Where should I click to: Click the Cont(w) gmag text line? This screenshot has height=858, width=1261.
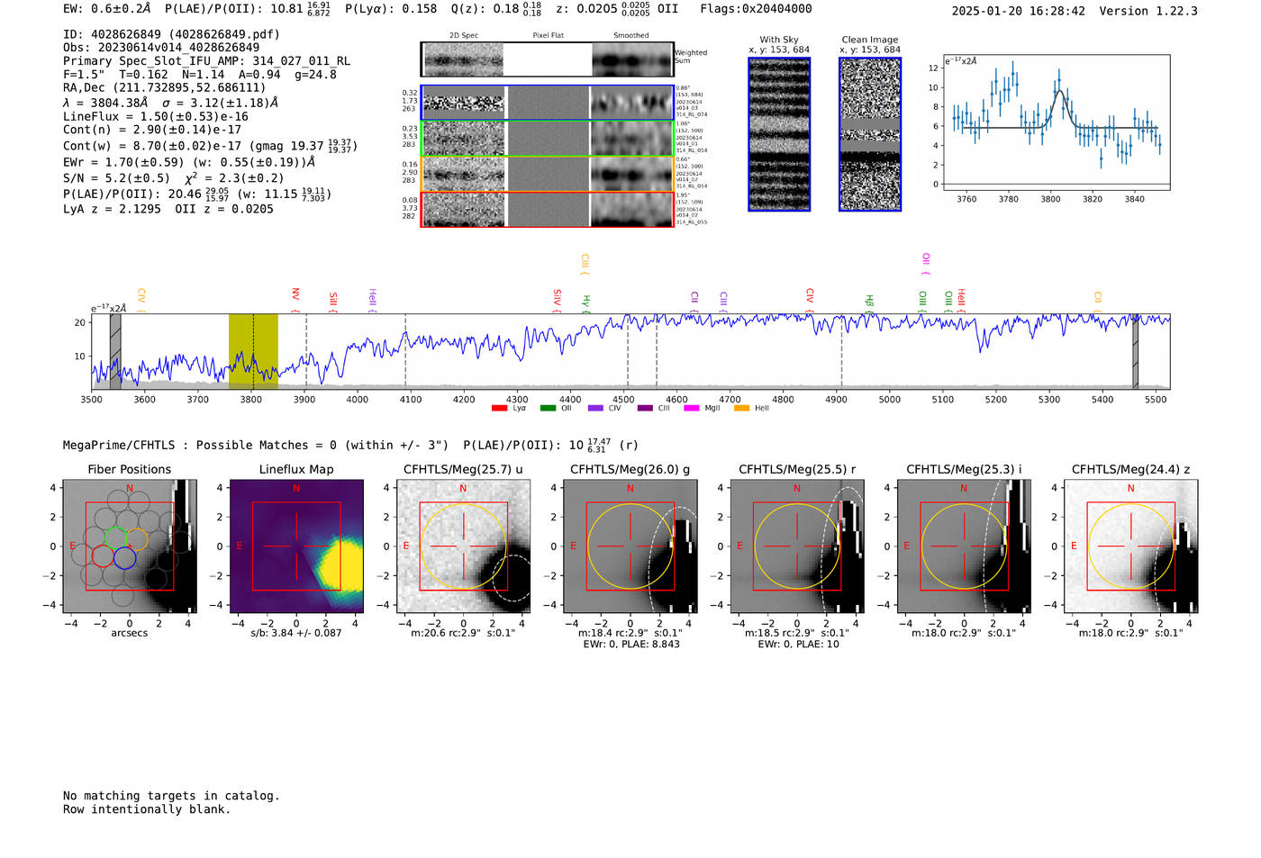(x=211, y=146)
